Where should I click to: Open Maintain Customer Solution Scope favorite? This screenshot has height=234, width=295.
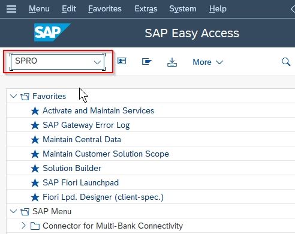click(106, 154)
